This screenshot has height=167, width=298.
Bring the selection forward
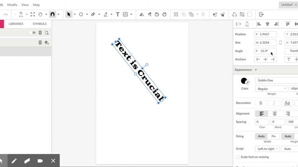click(215, 14)
